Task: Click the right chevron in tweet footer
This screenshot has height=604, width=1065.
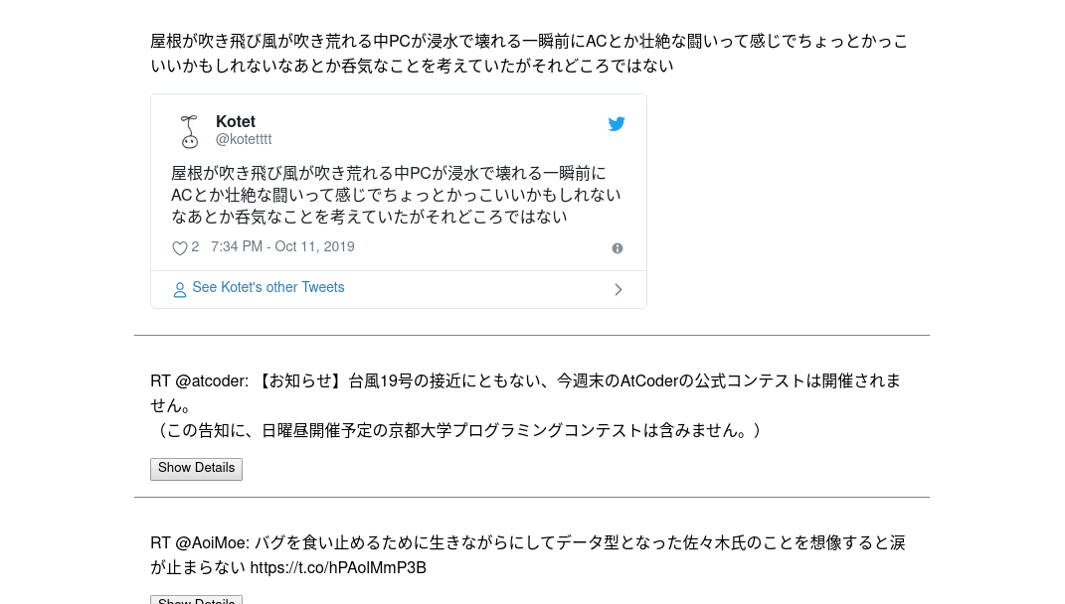Action: point(618,289)
